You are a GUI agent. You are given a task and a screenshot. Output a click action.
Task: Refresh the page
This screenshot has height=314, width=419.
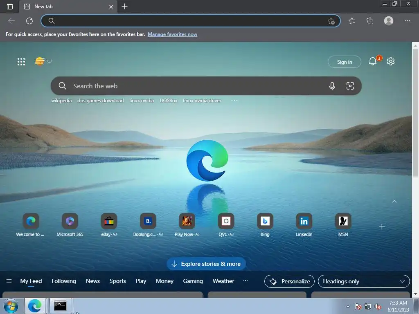(29, 21)
